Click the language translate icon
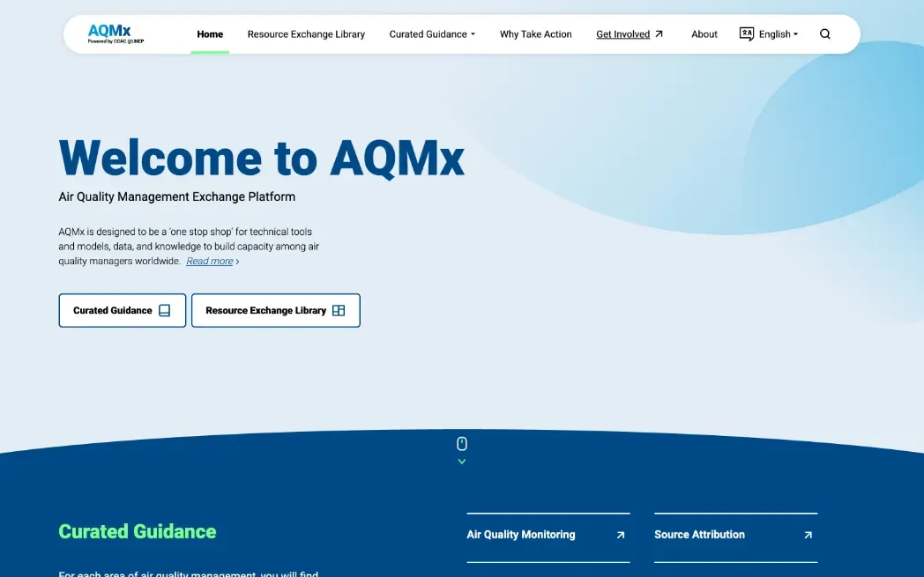 (x=747, y=34)
